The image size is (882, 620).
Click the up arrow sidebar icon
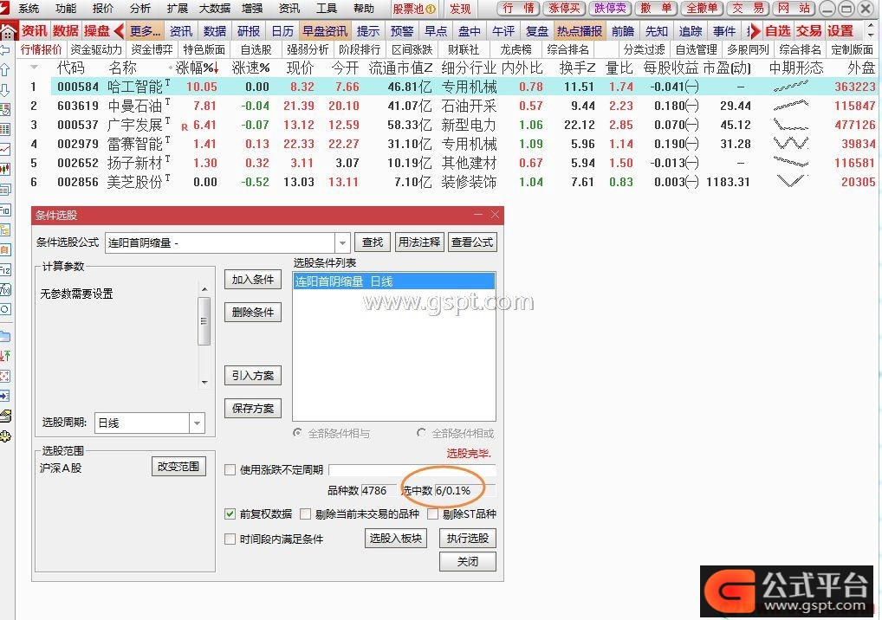point(4,69)
